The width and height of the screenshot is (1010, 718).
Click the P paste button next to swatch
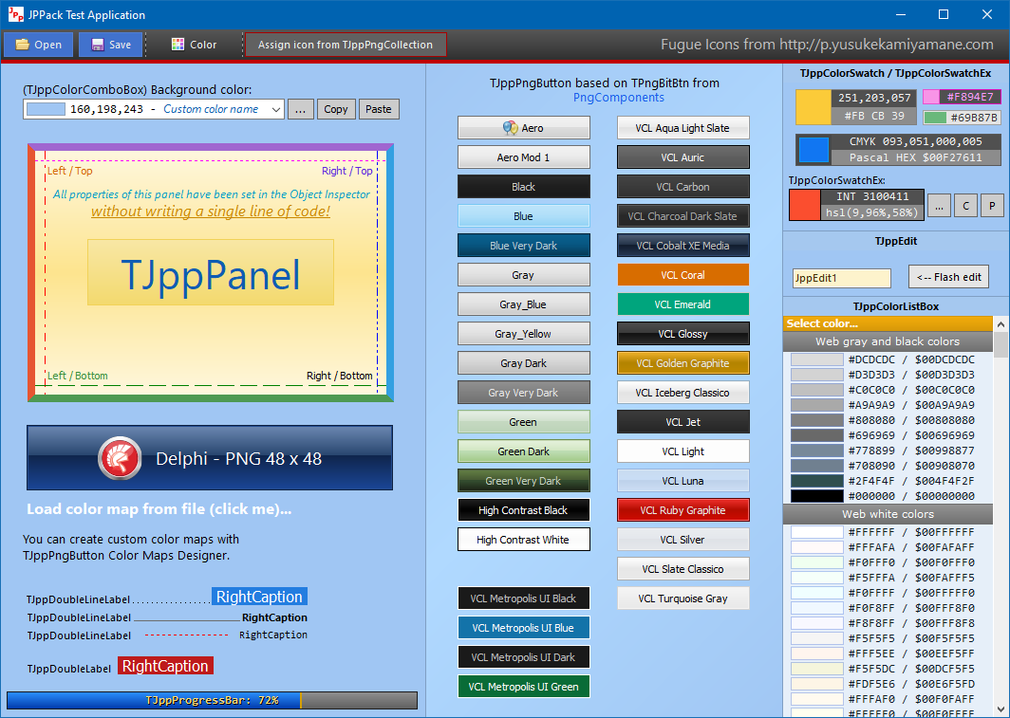coord(991,205)
